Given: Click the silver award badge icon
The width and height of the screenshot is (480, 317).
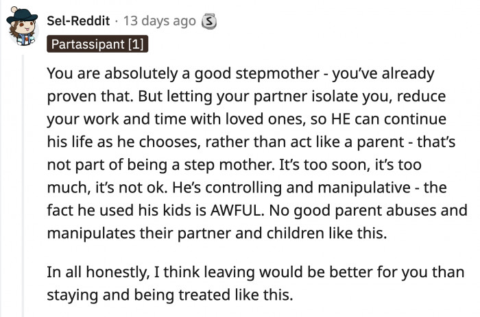Looking at the screenshot, I should tap(208, 21).
